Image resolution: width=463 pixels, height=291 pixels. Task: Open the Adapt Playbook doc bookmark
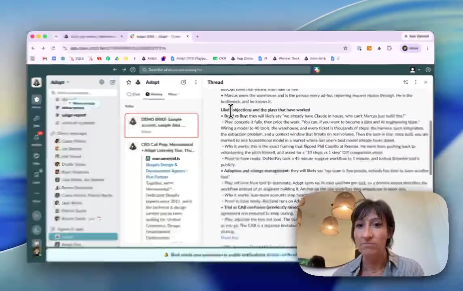tap(189, 58)
